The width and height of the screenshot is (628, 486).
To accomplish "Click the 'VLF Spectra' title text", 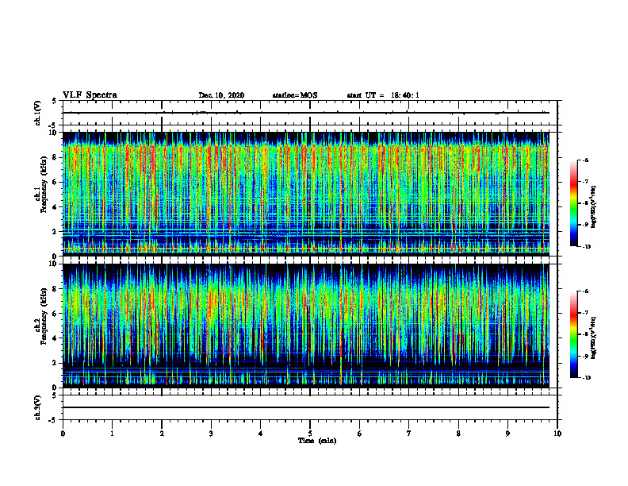I will pos(90,95).
